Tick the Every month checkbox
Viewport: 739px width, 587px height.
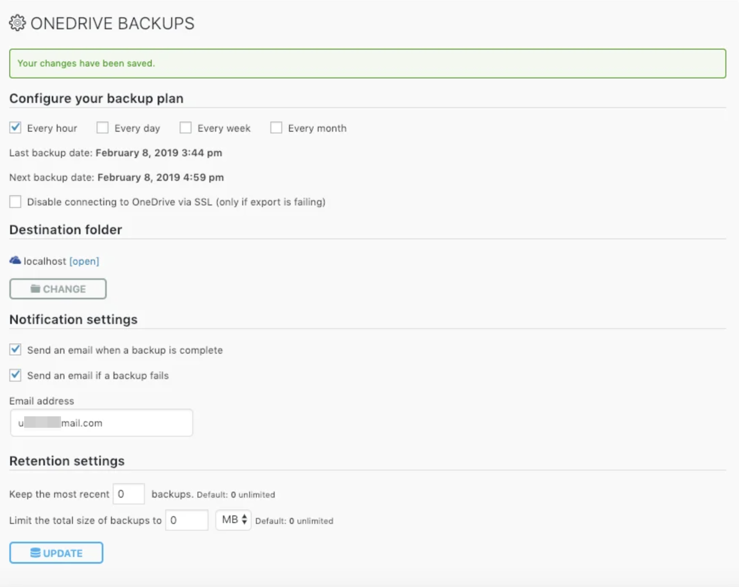[276, 127]
